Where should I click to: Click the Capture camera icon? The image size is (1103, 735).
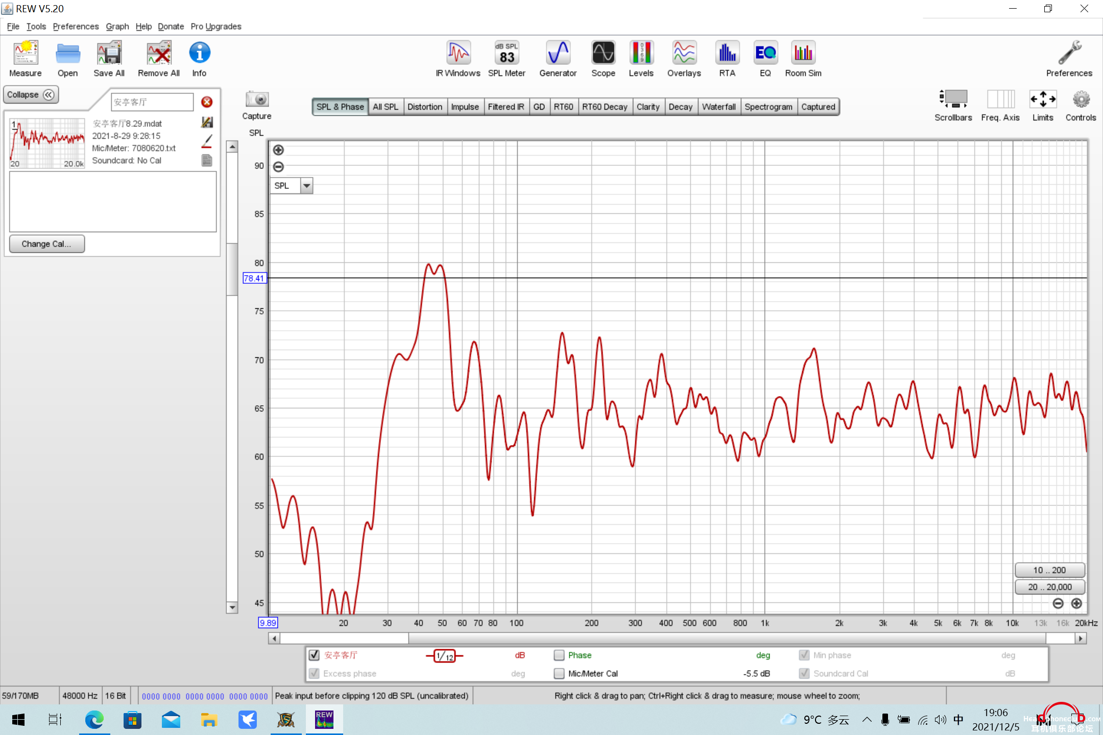257,99
